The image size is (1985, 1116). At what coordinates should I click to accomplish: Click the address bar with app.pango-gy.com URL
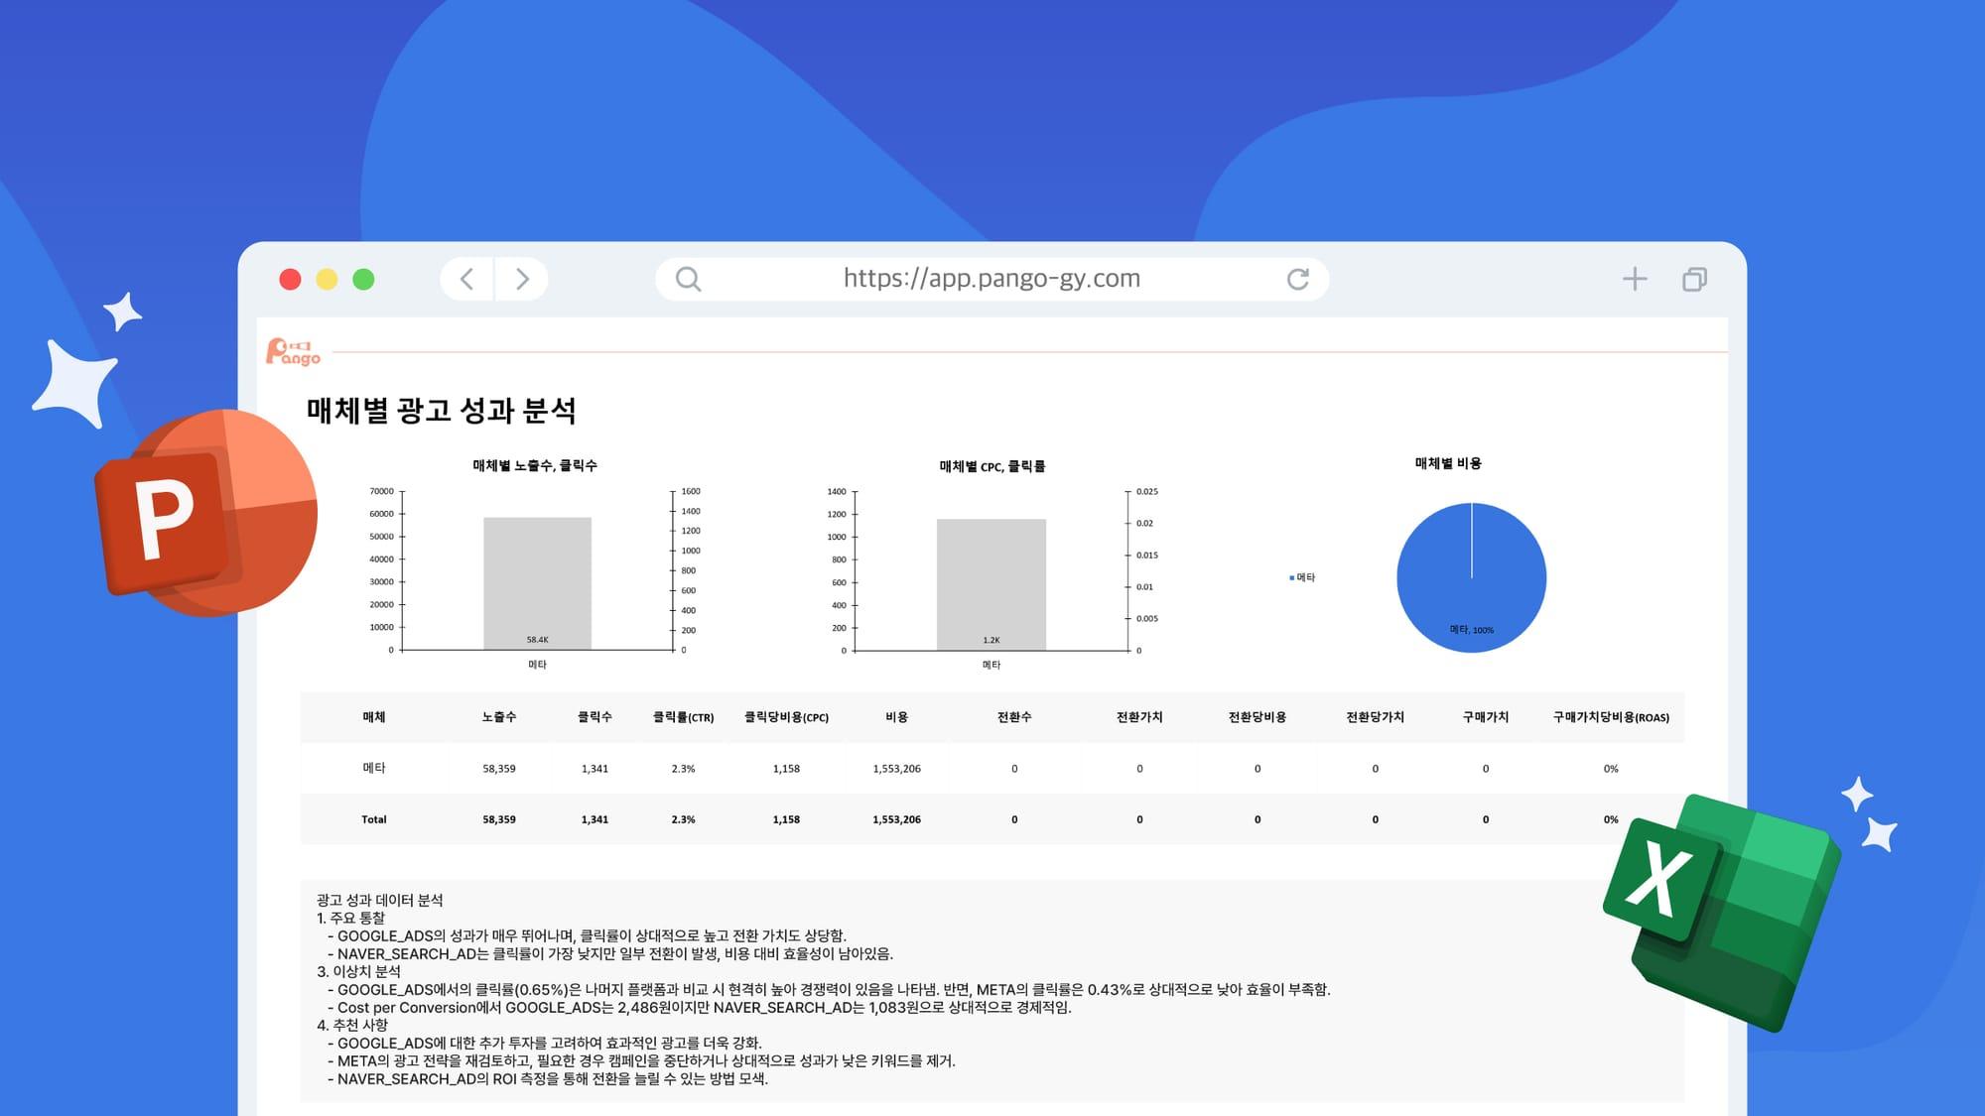tap(992, 279)
